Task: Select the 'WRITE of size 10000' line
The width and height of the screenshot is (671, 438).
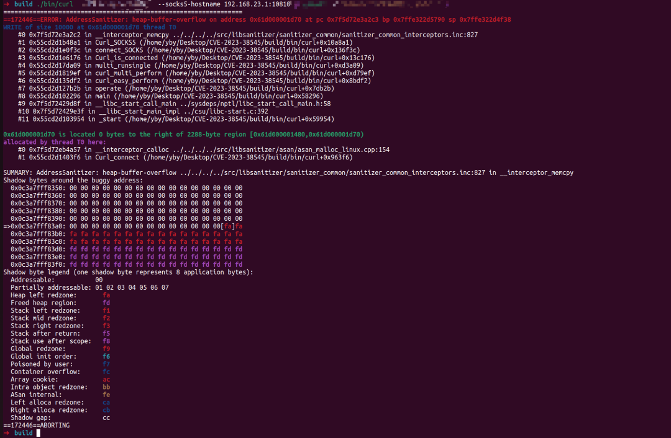Action: 89,27
